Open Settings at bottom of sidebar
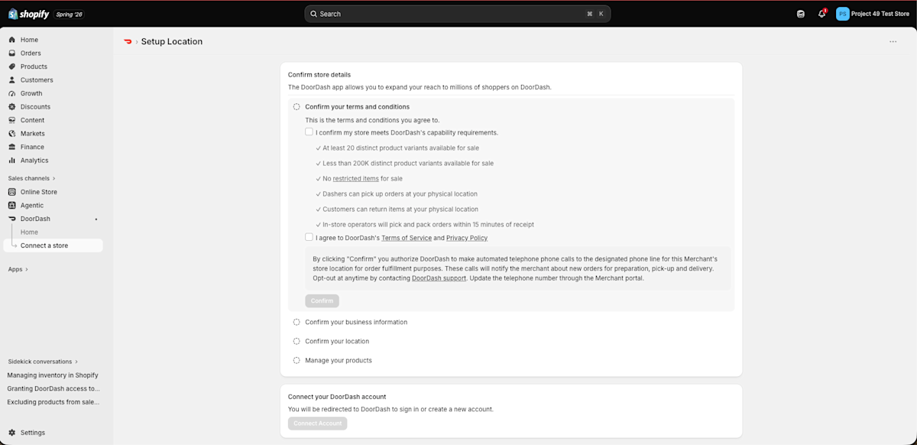 tap(32, 433)
